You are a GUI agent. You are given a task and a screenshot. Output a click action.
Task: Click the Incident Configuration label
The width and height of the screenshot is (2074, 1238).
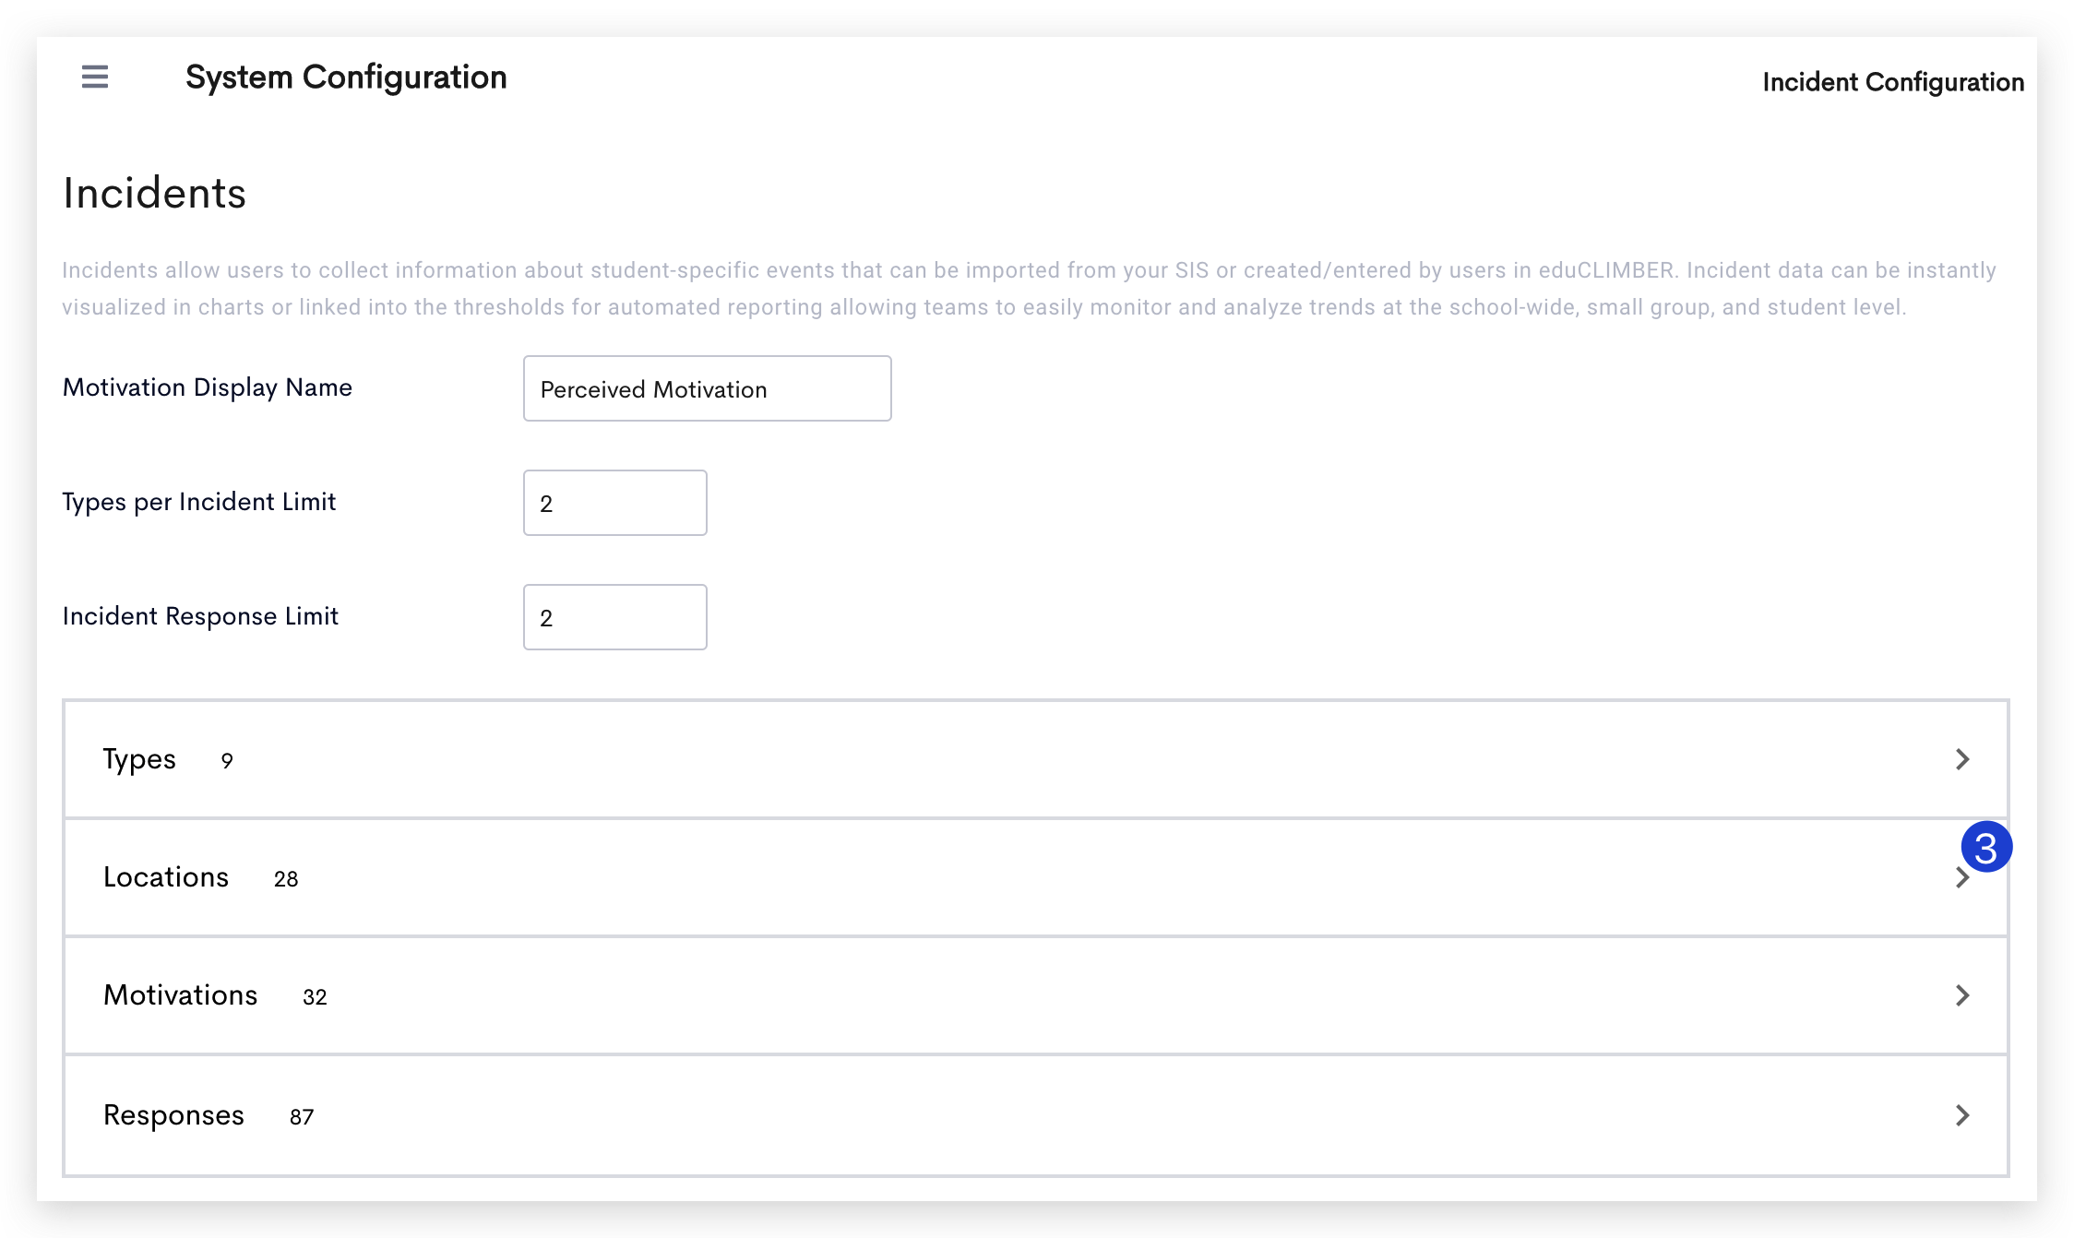coord(1891,81)
